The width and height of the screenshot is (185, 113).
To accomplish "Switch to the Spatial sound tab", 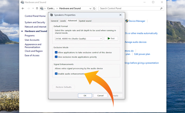I will 85,21.
